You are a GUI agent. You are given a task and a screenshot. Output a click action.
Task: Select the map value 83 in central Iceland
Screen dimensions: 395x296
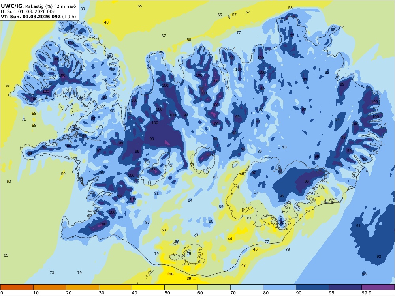coord(215,177)
